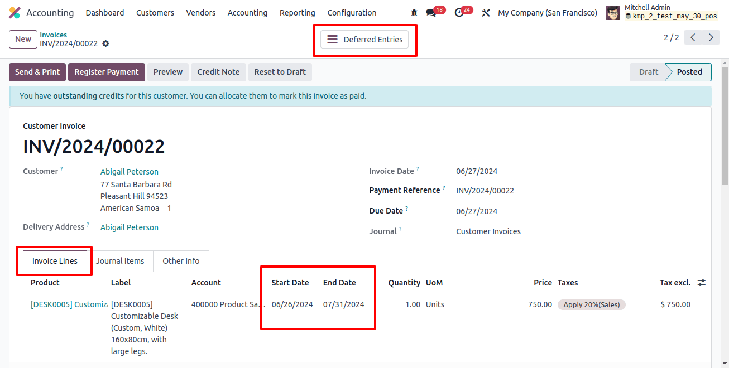Image resolution: width=729 pixels, height=368 pixels.
Task: Click the Start Date column header
Action: 290,283
